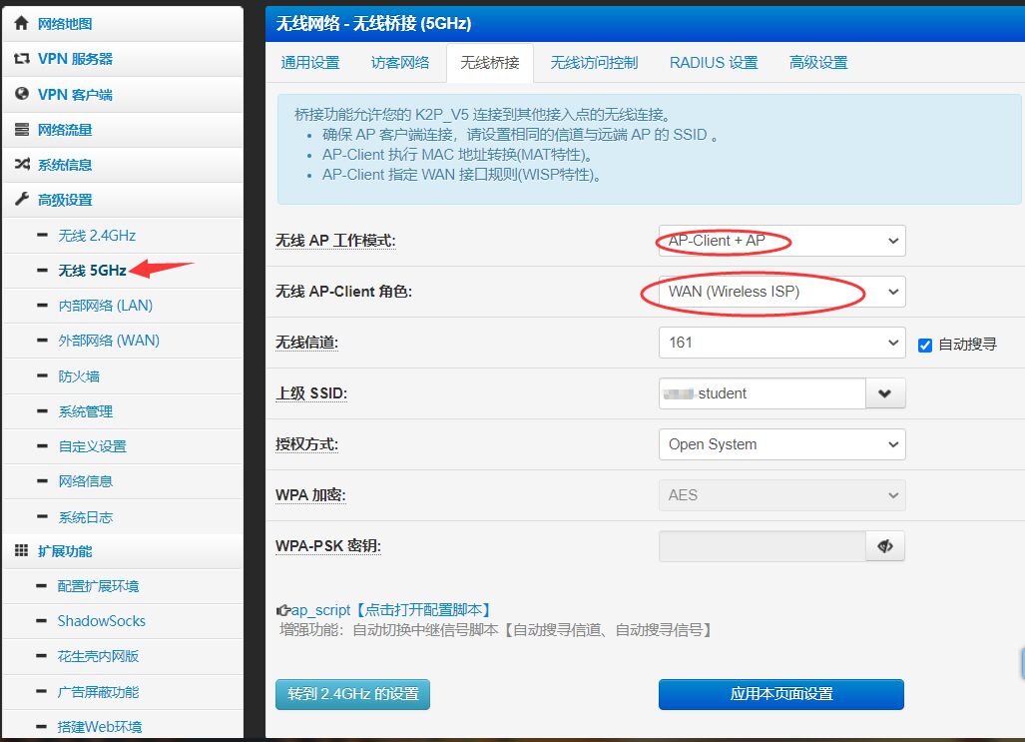The height and width of the screenshot is (742, 1025).
Task: Click the grid icon beside 扩展功能
Action: tap(21, 551)
